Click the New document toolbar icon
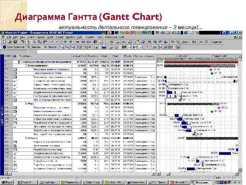The width and height of the screenshot is (246, 185). click(4, 42)
